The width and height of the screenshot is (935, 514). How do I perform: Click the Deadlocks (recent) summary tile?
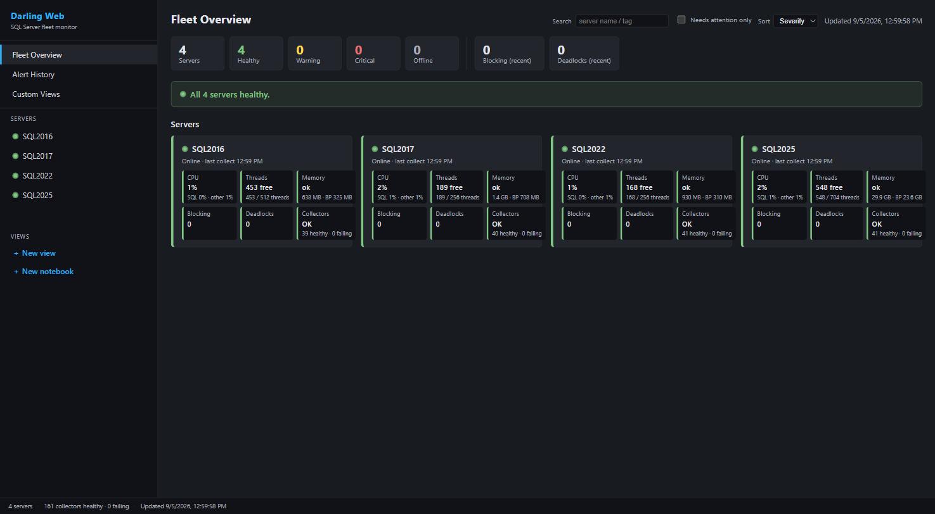tap(584, 53)
